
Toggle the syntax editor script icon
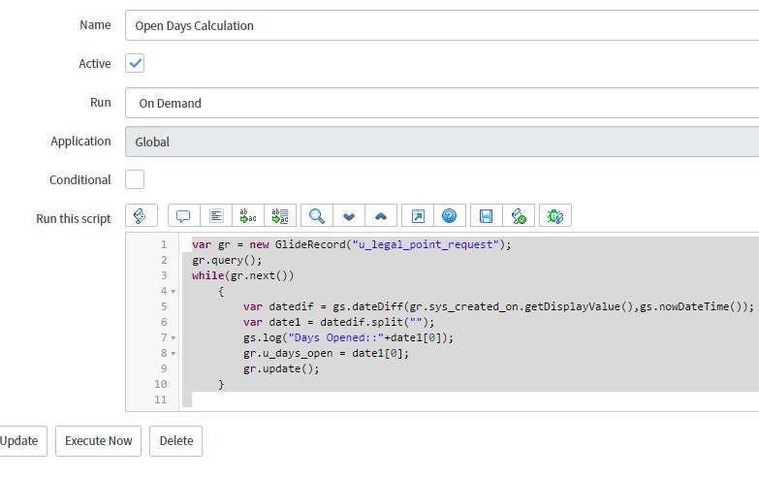point(141,215)
